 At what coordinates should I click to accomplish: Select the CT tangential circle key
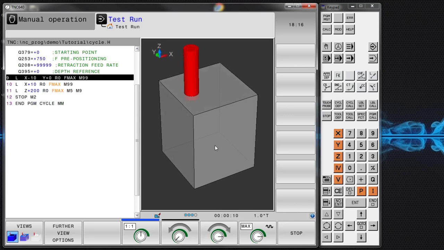[350, 87]
